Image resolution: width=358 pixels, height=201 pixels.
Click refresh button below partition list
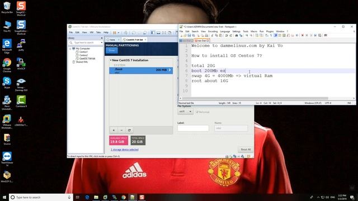pos(129,130)
